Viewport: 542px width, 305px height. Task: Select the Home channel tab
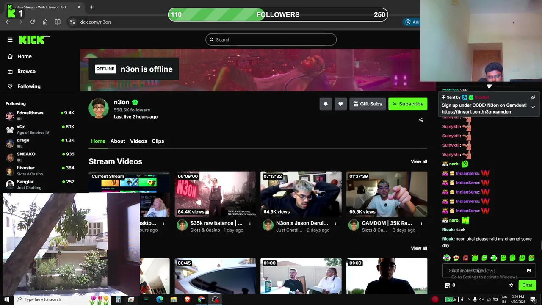pos(98,141)
